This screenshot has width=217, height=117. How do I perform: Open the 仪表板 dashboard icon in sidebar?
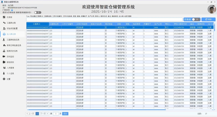pyautogui.click(x=4, y=17)
